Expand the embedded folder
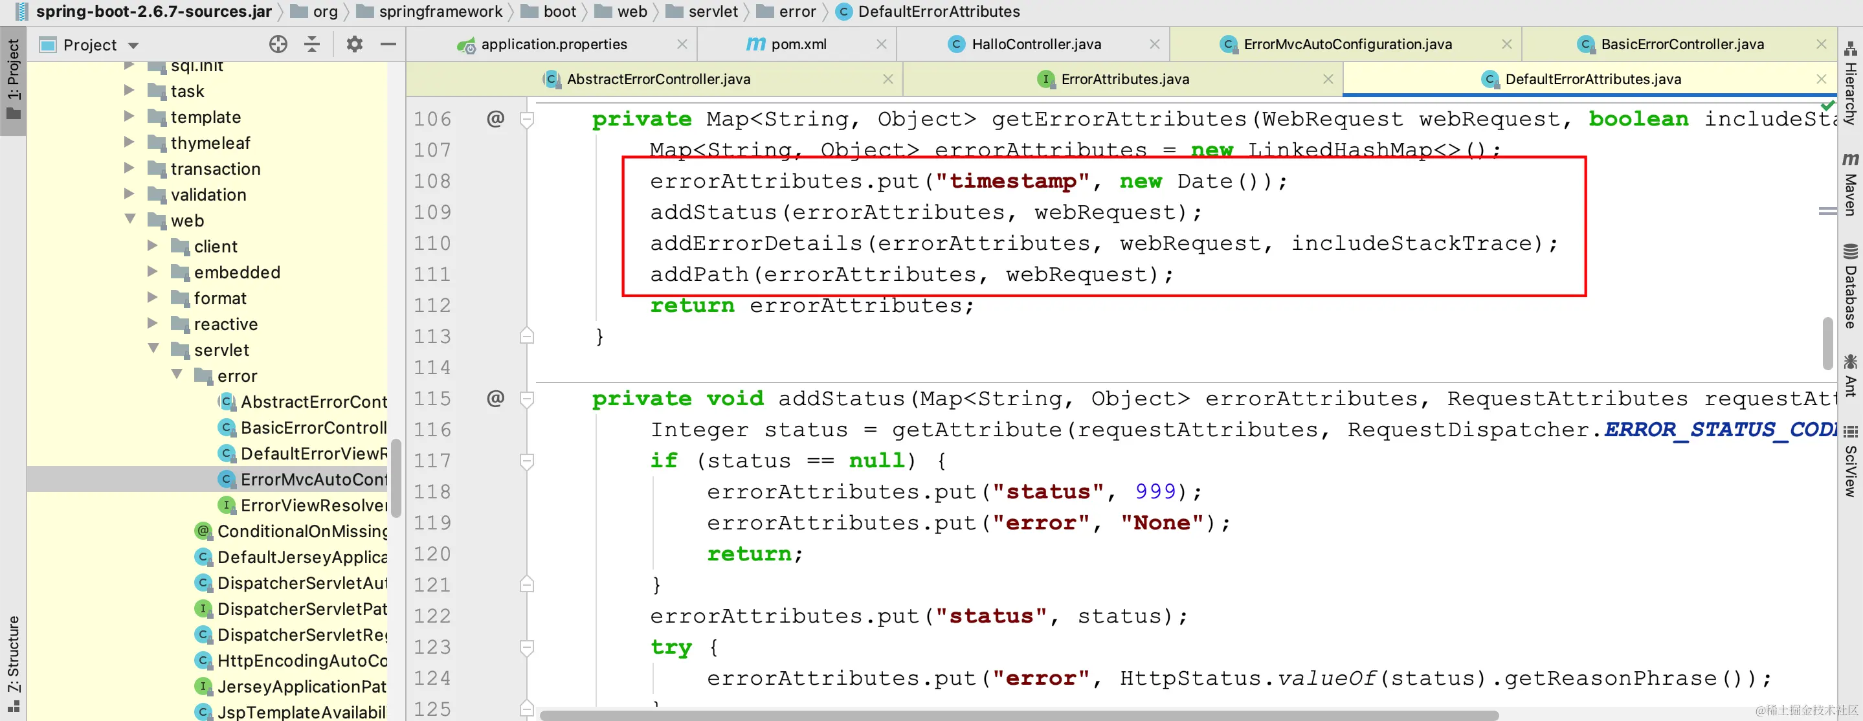 coord(153,272)
